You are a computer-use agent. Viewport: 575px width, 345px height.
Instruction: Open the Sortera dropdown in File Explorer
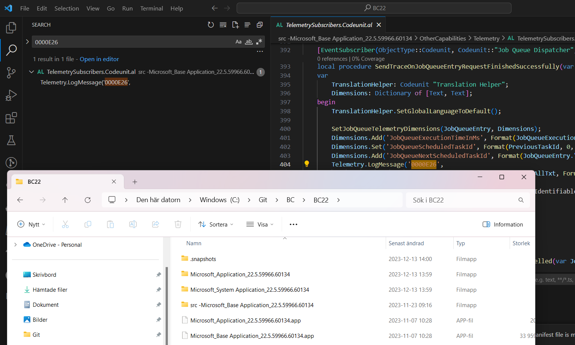point(216,224)
